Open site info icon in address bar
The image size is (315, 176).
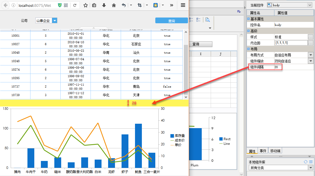13,5
